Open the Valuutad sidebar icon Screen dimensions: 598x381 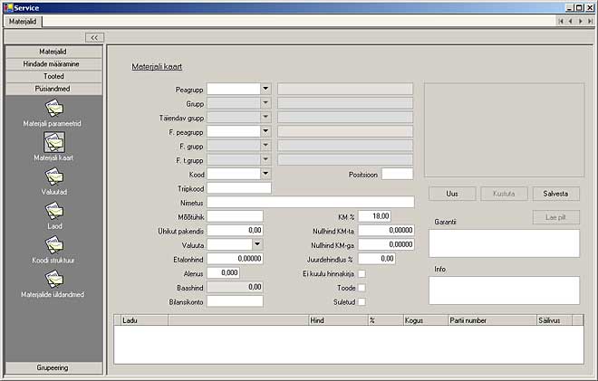53,177
